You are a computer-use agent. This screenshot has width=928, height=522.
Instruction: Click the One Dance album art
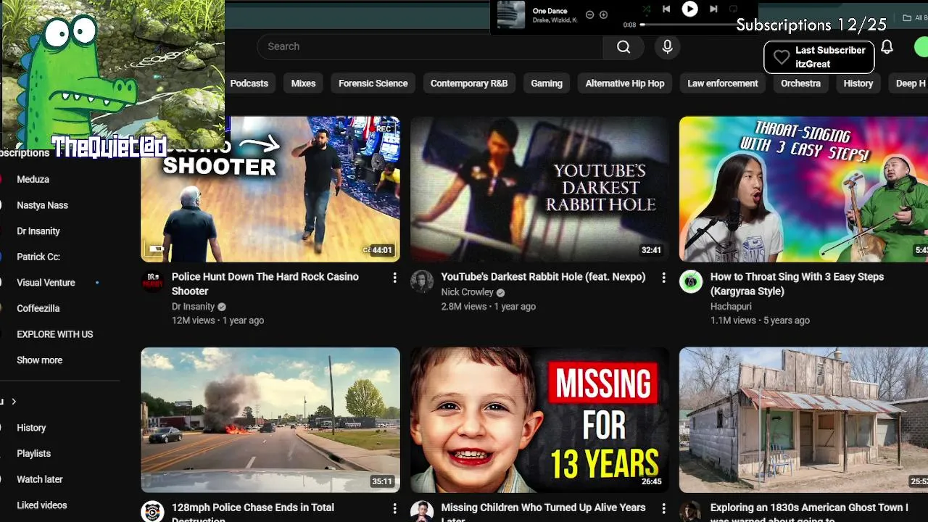[x=511, y=14]
